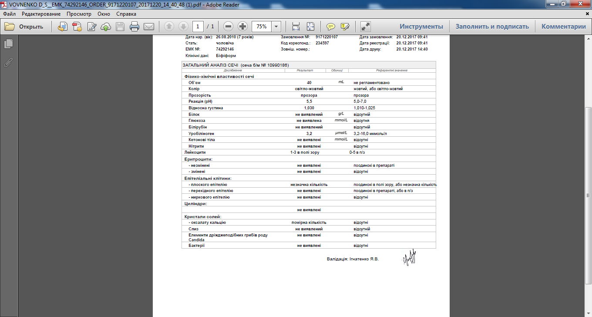Screen dimensions: 592x317
Task: Click the fit width scrolling mode icon
Action: (x=296, y=27)
